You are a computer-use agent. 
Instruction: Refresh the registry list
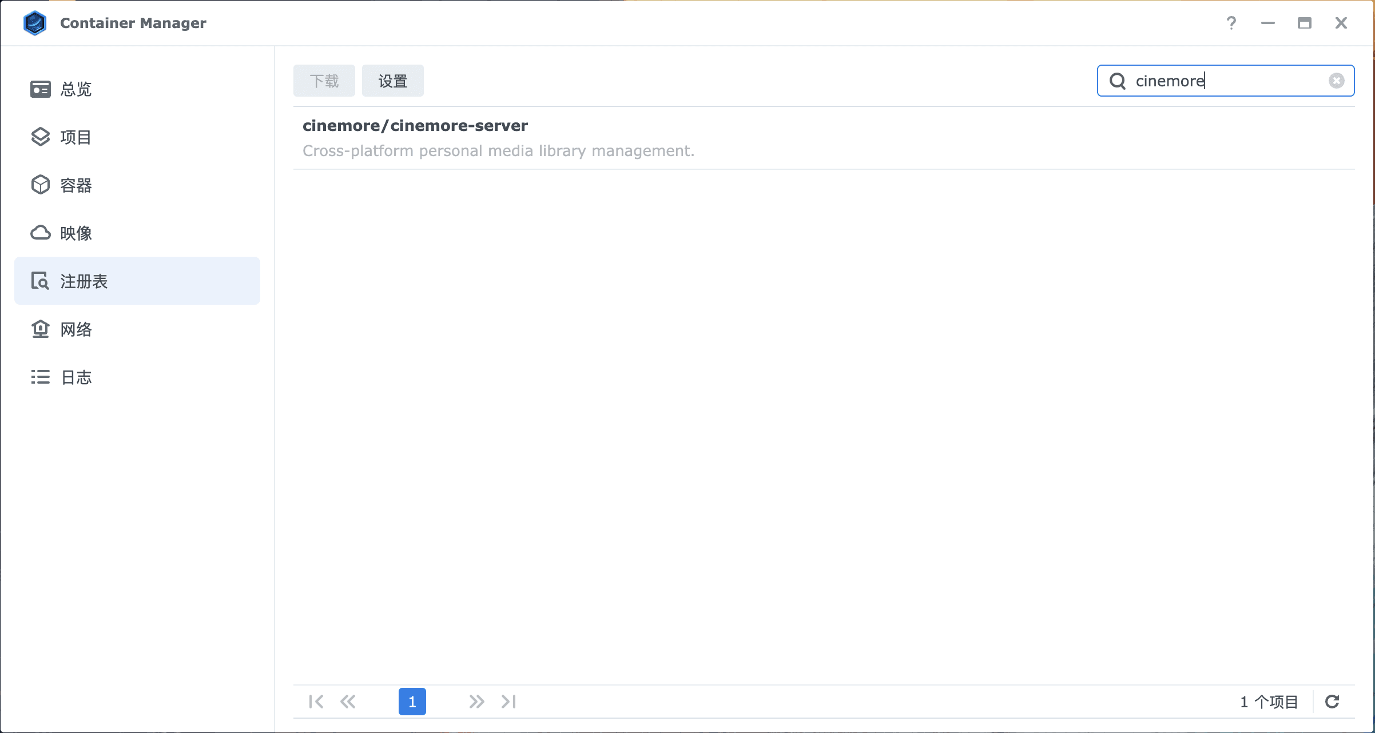pos(1332,702)
